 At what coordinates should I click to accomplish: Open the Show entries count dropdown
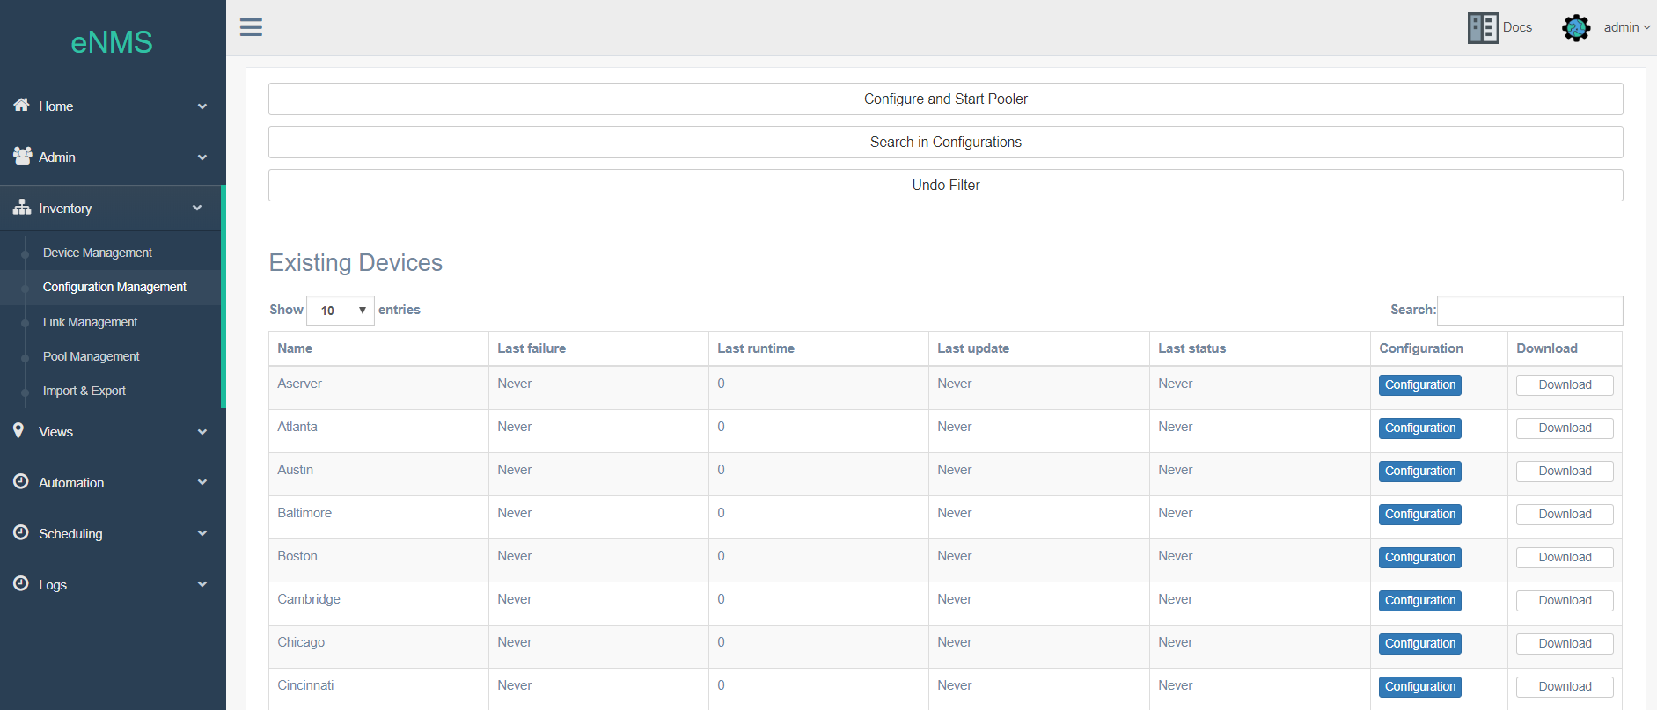(x=341, y=311)
